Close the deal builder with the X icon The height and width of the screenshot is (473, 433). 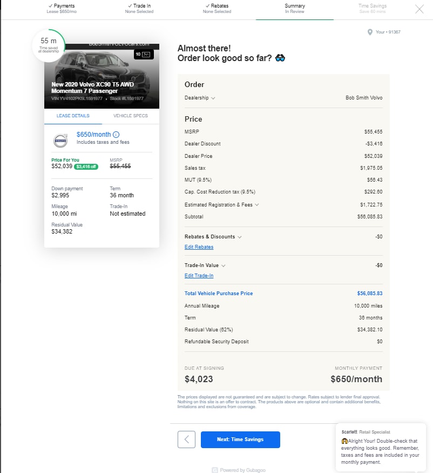[419, 9]
